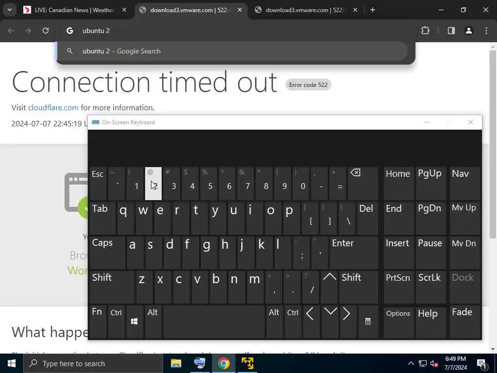Open the Chrome side panel
The width and height of the screenshot is (497, 373).
[x=451, y=31]
